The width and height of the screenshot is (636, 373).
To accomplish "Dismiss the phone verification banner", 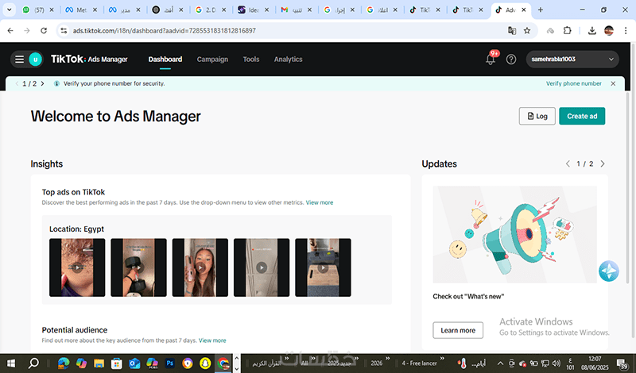I will click(x=613, y=83).
